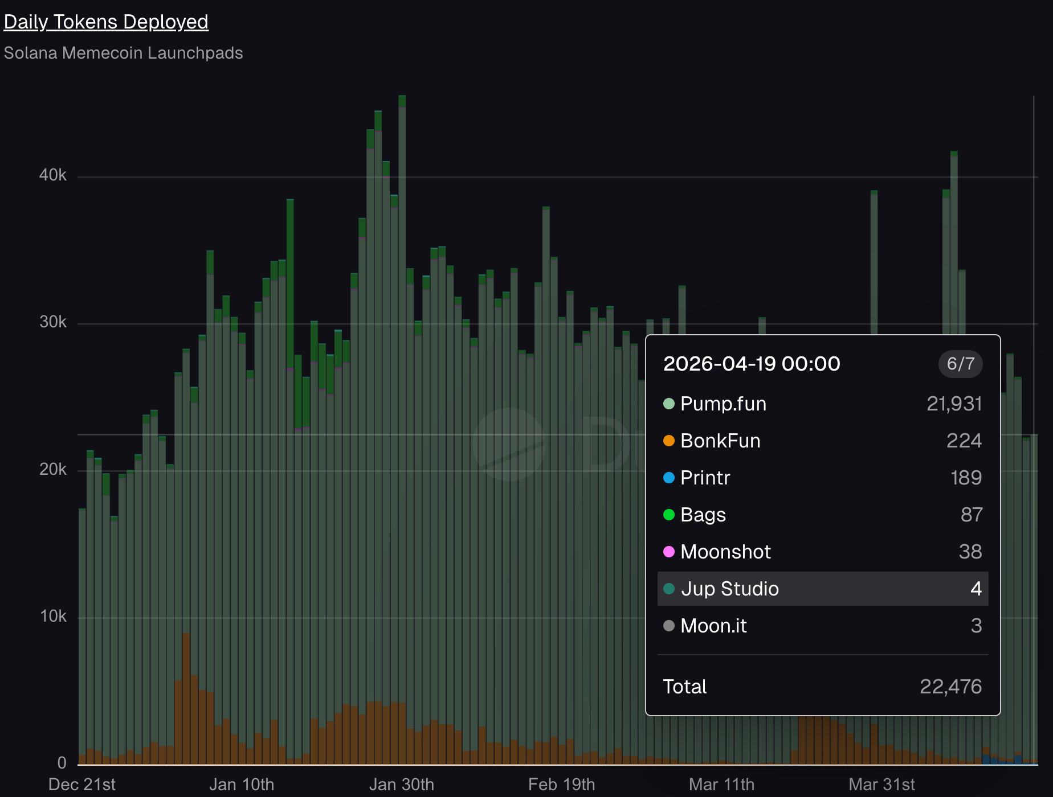
Task: Select the highlighted Jup Studio row
Action: pyautogui.click(x=823, y=589)
